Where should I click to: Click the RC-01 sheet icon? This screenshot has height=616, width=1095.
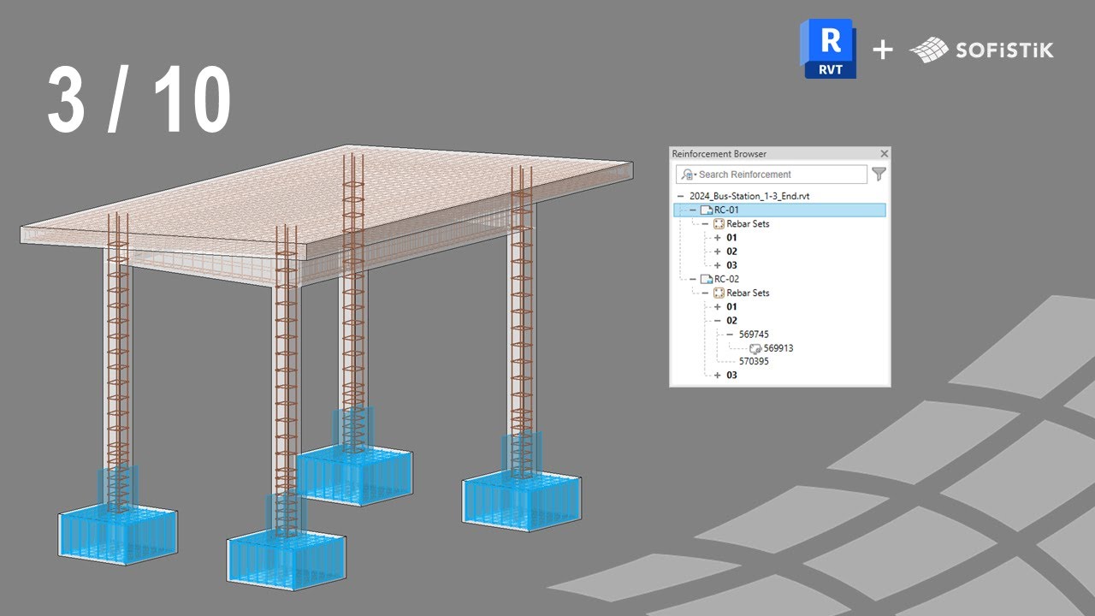click(x=706, y=210)
